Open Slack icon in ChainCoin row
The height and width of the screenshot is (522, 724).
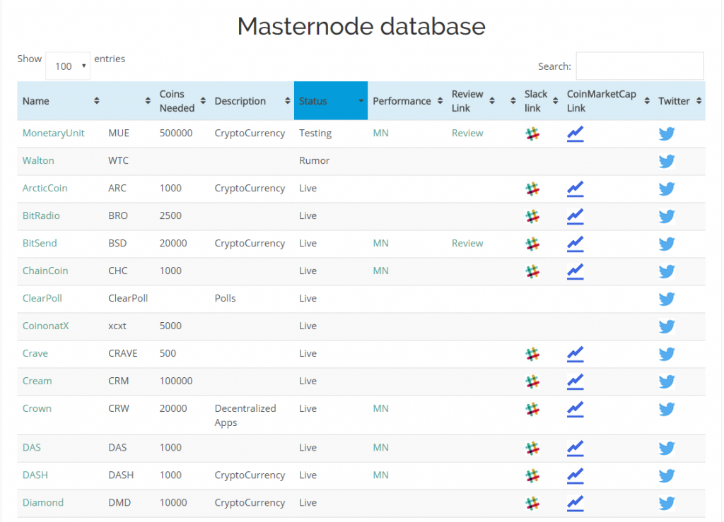pos(532,271)
